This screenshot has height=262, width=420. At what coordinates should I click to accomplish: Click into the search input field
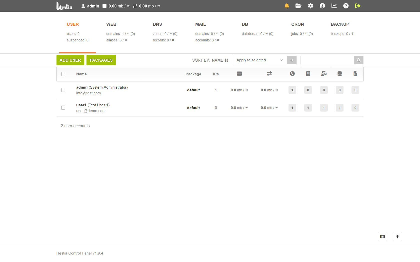click(x=327, y=60)
